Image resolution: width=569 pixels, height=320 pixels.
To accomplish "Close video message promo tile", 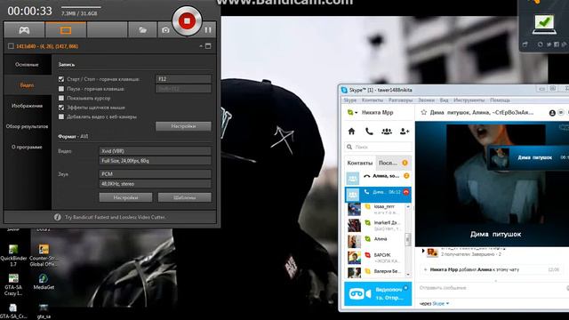I will (405, 288).
